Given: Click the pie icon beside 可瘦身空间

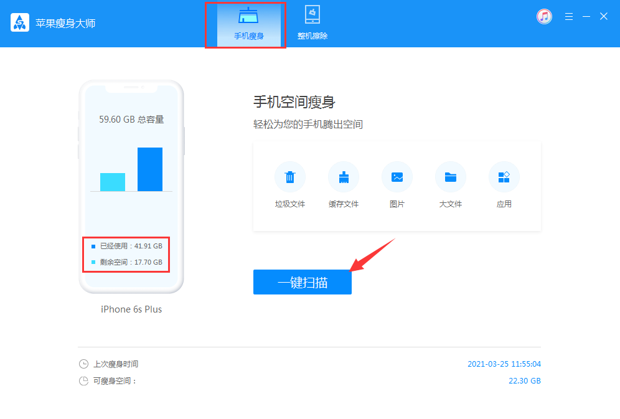Looking at the screenshot, I should [x=83, y=381].
